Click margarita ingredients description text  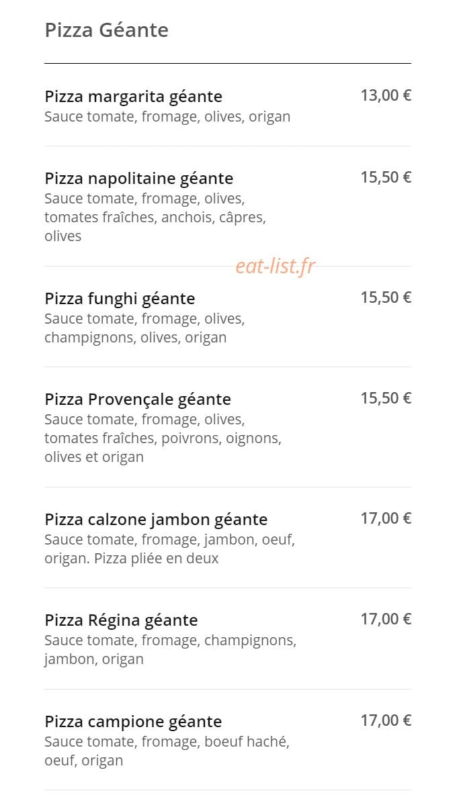167,117
